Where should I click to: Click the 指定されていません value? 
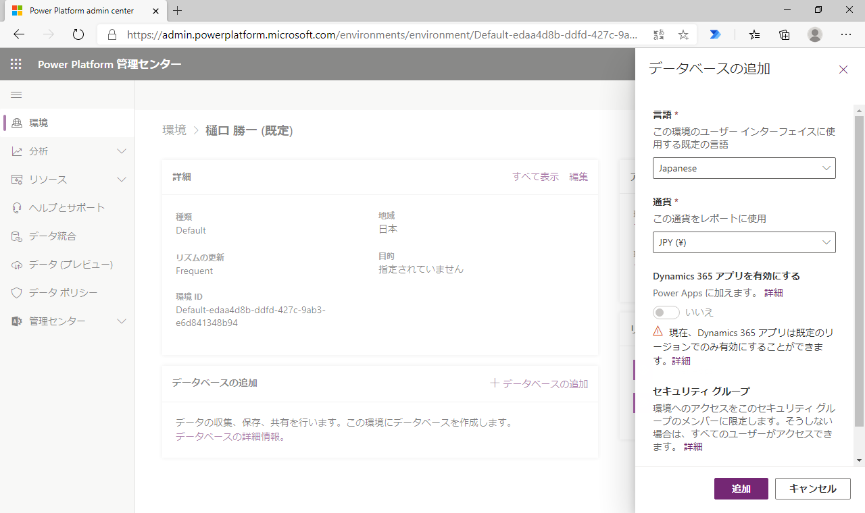[421, 269]
